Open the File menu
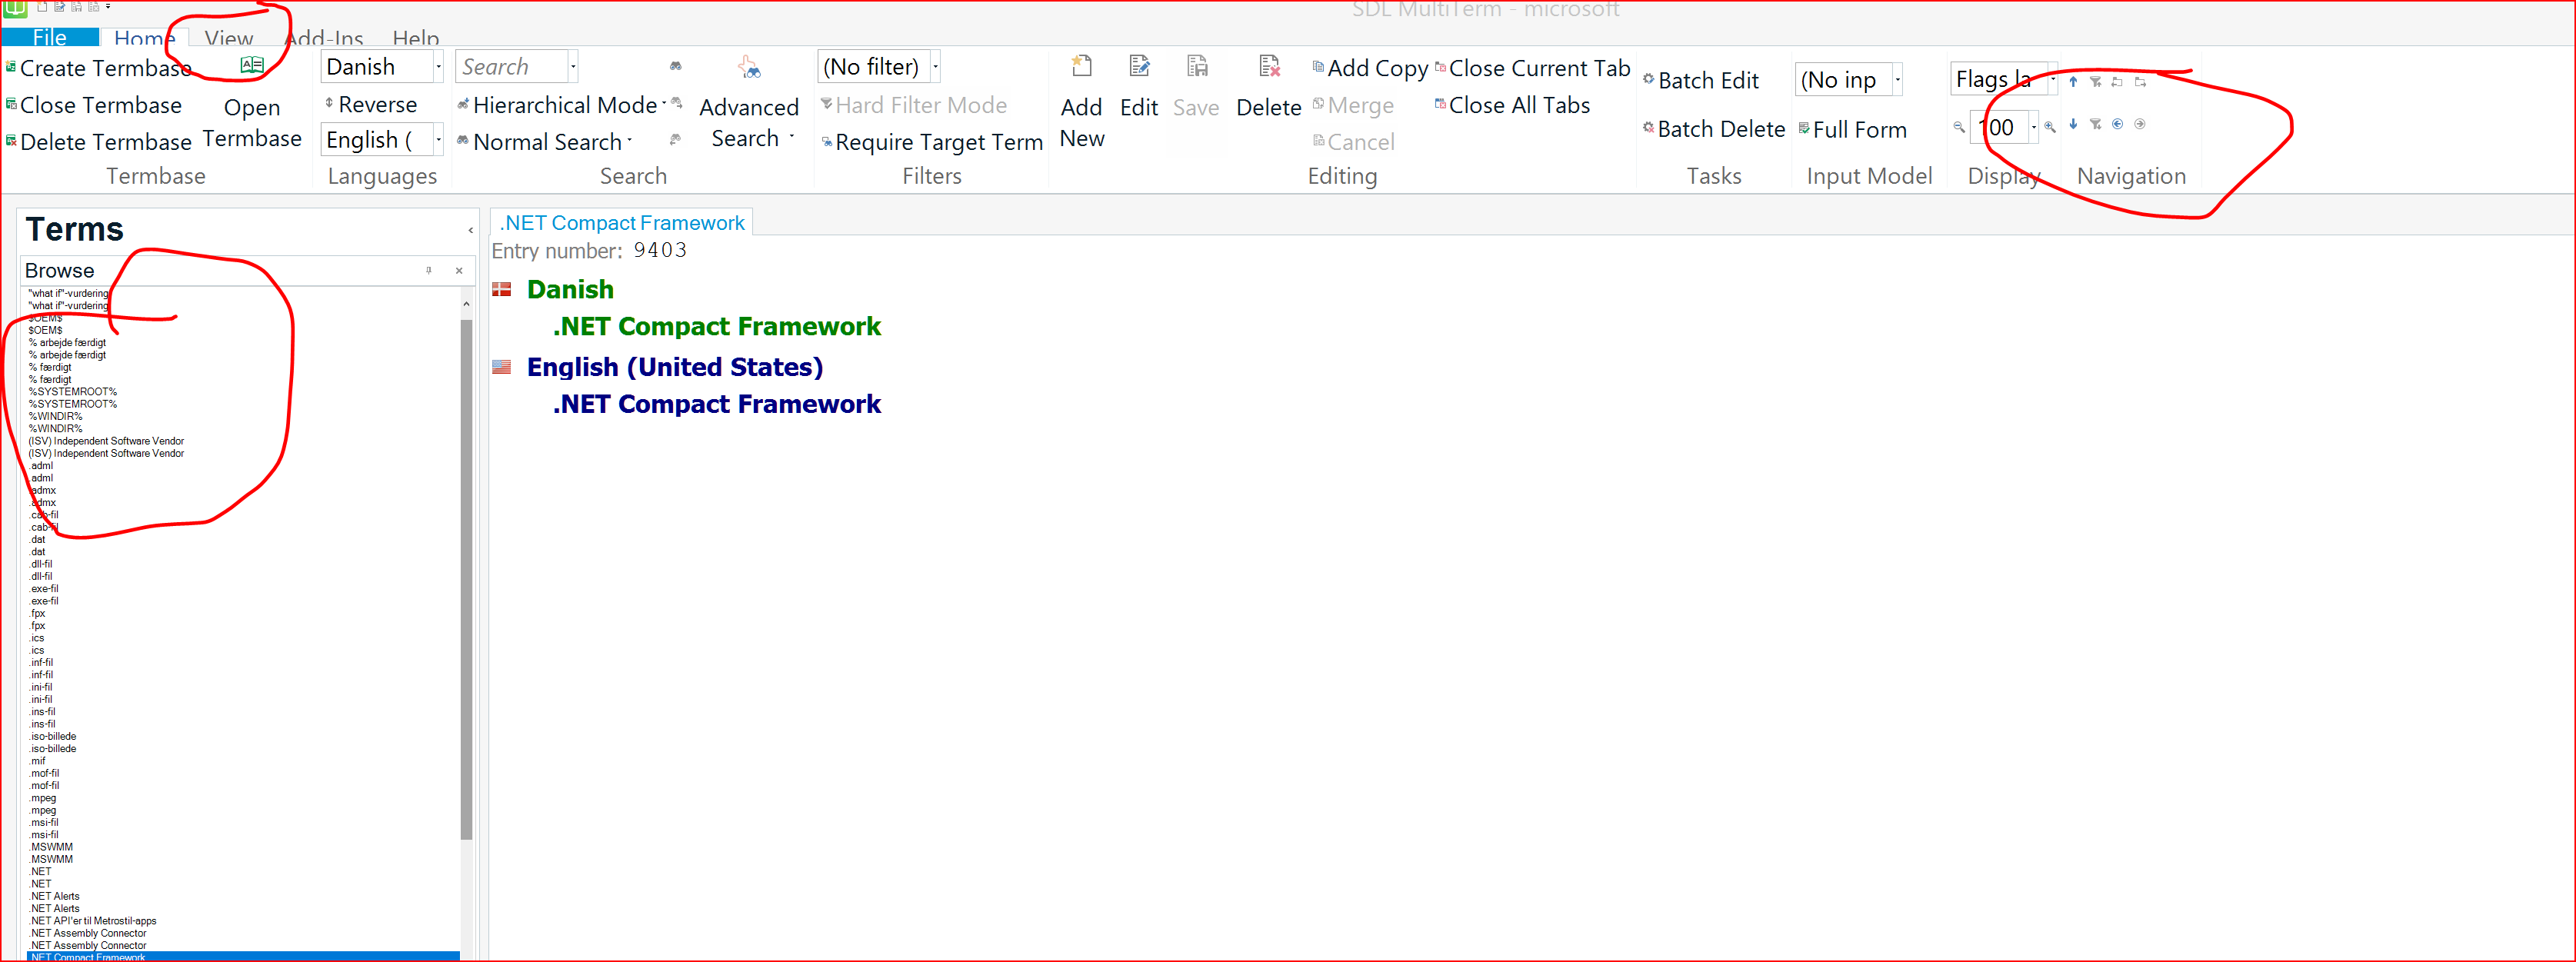 (x=48, y=37)
